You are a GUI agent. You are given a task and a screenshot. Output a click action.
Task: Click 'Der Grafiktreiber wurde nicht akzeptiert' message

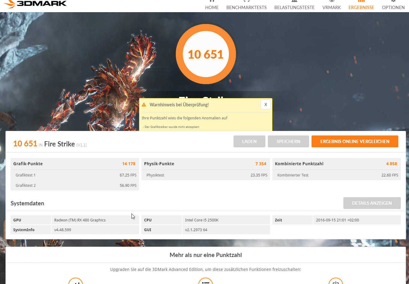click(172, 127)
